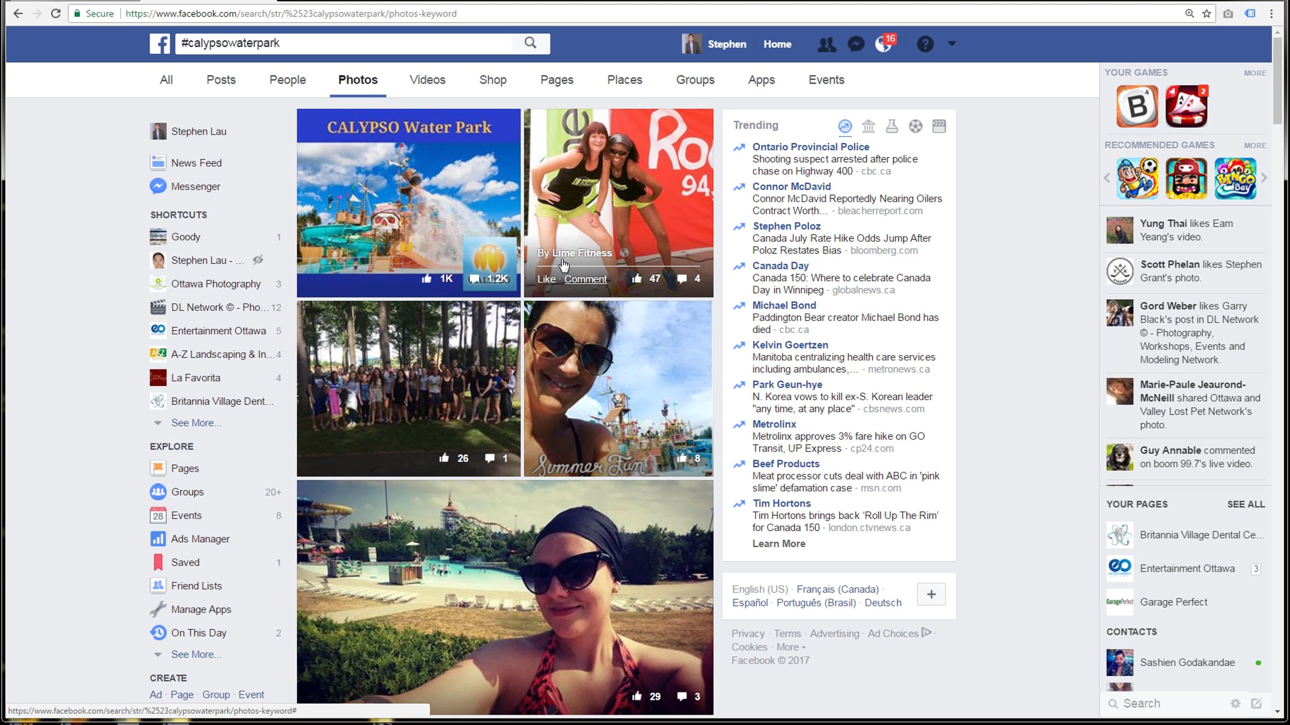Open Ads Manager in Explore list
Viewport: 1290px width, 725px height.
pos(200,539)
